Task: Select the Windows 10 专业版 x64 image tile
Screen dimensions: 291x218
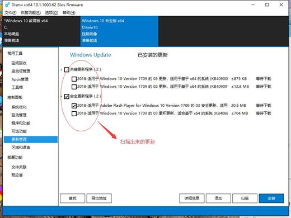Action: pos(119,31)
